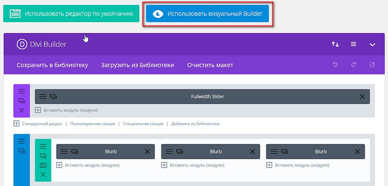Duplicate the Fullwidth Slider module
Image resolution: width=388 pixels, height=186 pixels.
tap(53, 96)
